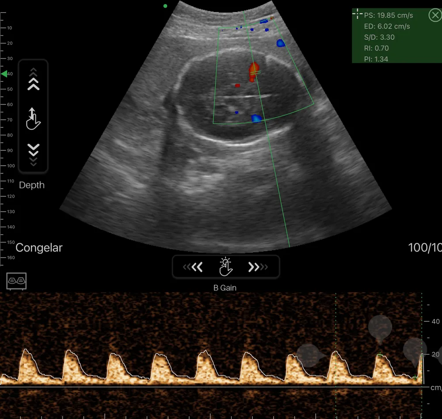Tap the peak systolic caliper marker on the waveform
The height and width of the screenshot is (419, 442).
380,355
